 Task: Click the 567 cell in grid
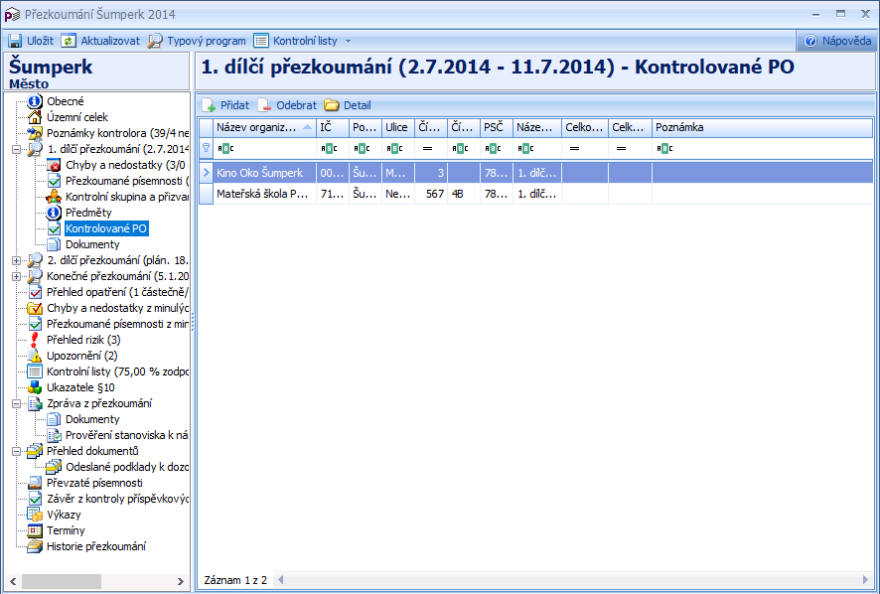431,194
